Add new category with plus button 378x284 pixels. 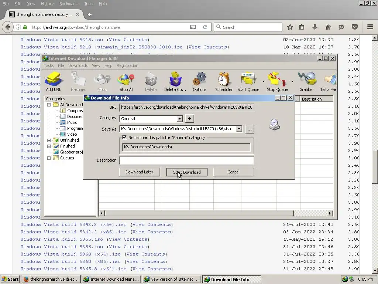click(189, 119)
